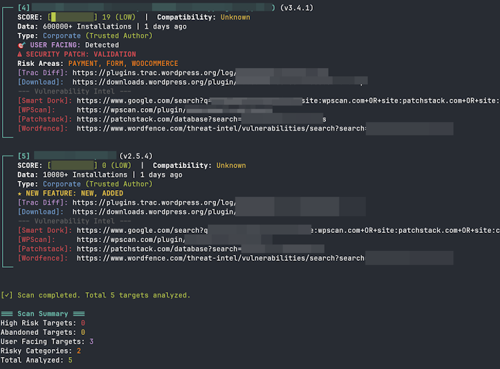Viewport: 500px width, 369px height.
Task: Click the '1 days ago' text in entry [4]
Action: pos(165,27)
